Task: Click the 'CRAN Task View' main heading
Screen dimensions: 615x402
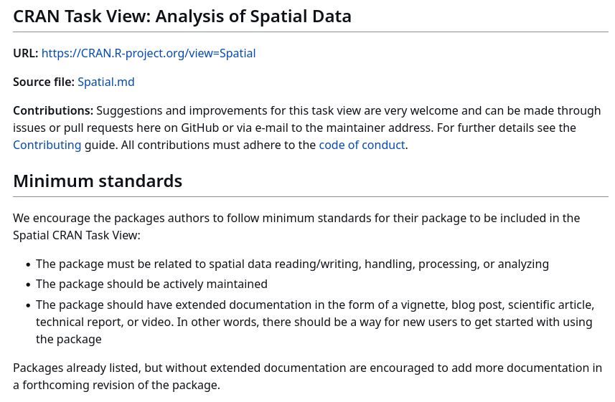Action: pyautogui.click(x=182, y=16)
